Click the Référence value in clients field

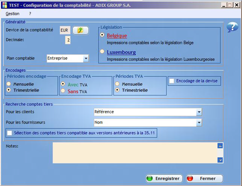tap(104, 112)
